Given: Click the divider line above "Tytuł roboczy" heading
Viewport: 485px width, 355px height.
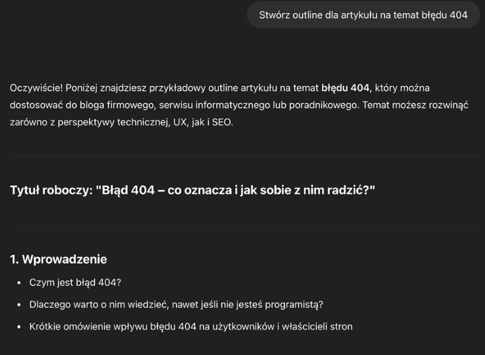Looking at the screenshot, I should coord(245,155).
